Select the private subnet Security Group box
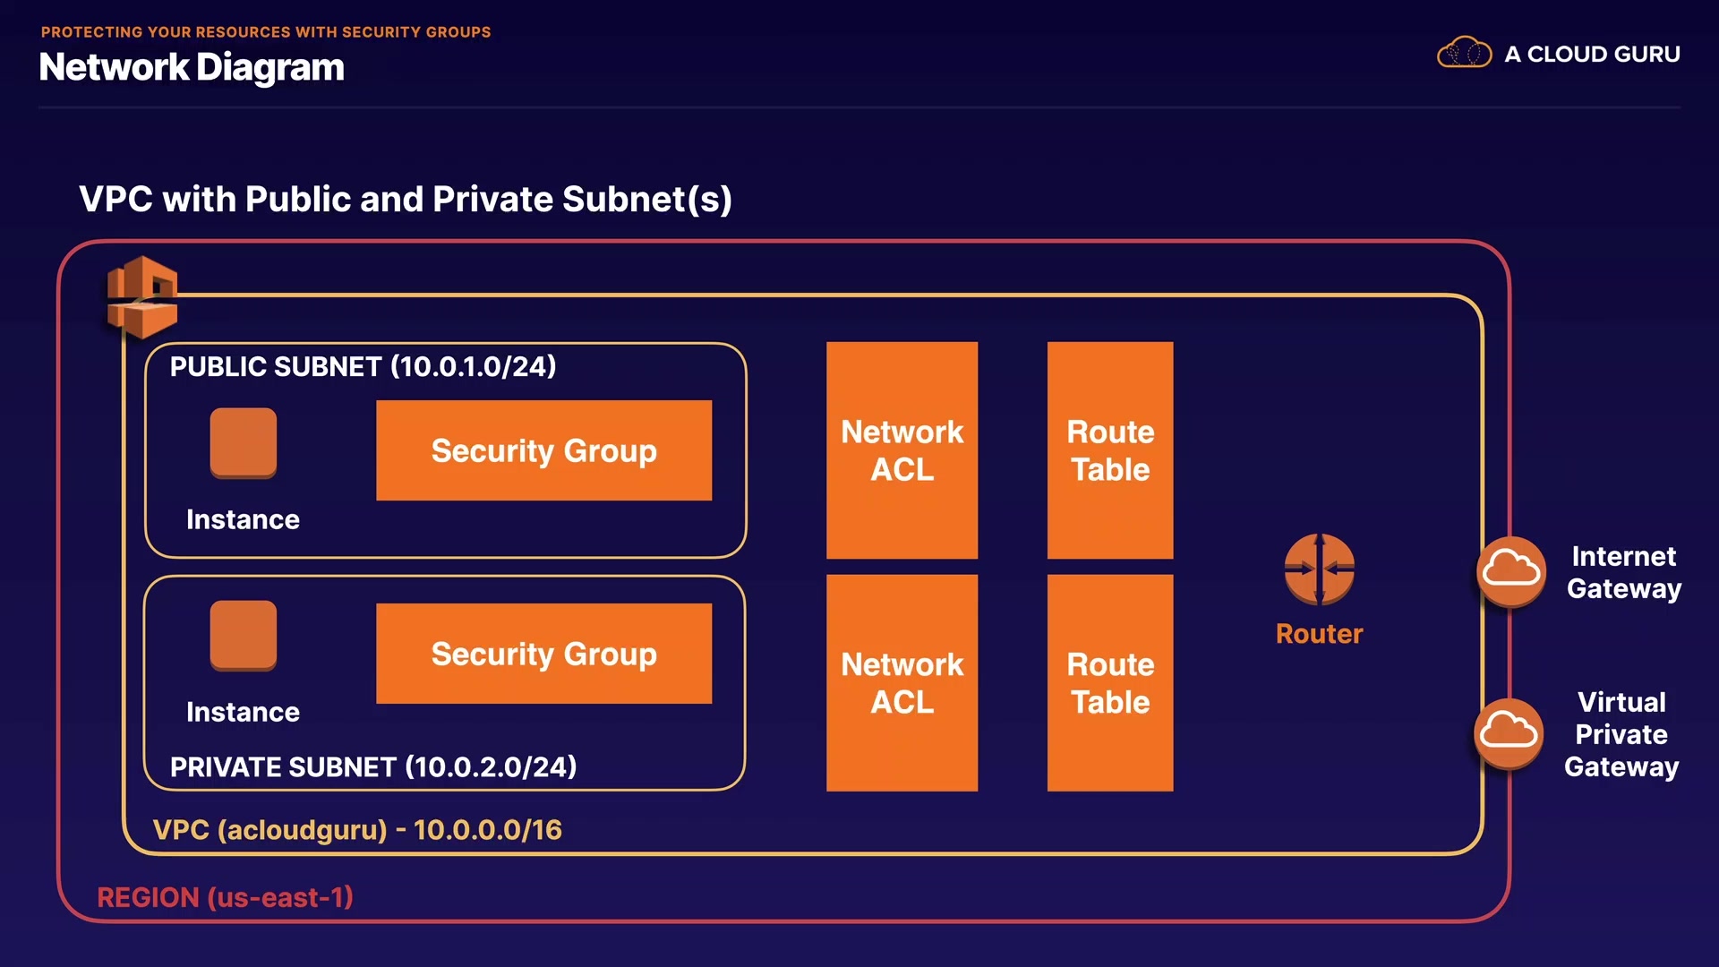 (543, 654)
